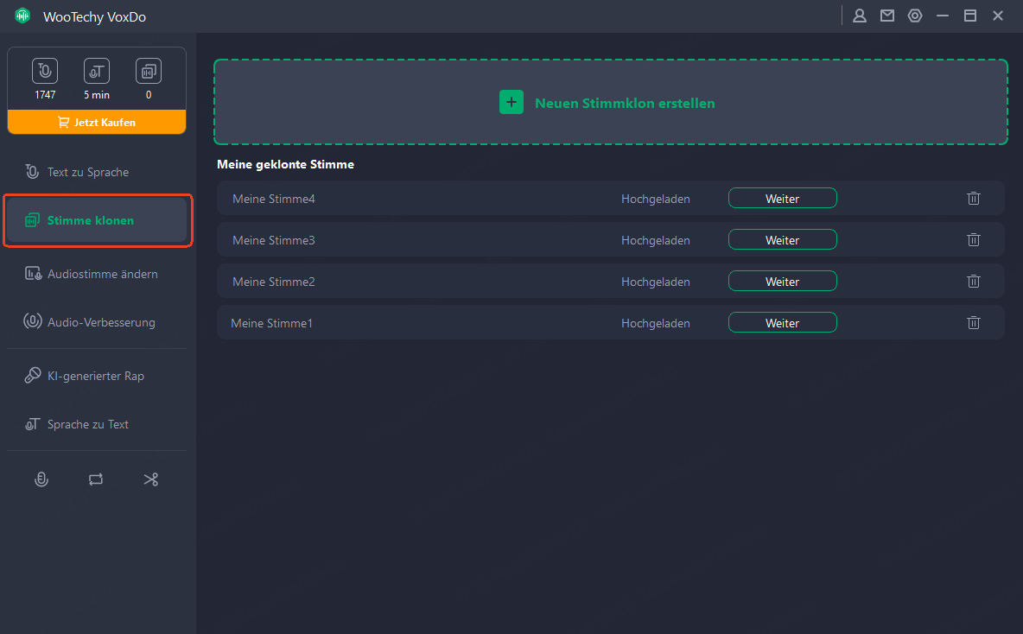1023x634 pixels.
Task: Delete Meine Stimme3 with trash icon
Action: 974,240
